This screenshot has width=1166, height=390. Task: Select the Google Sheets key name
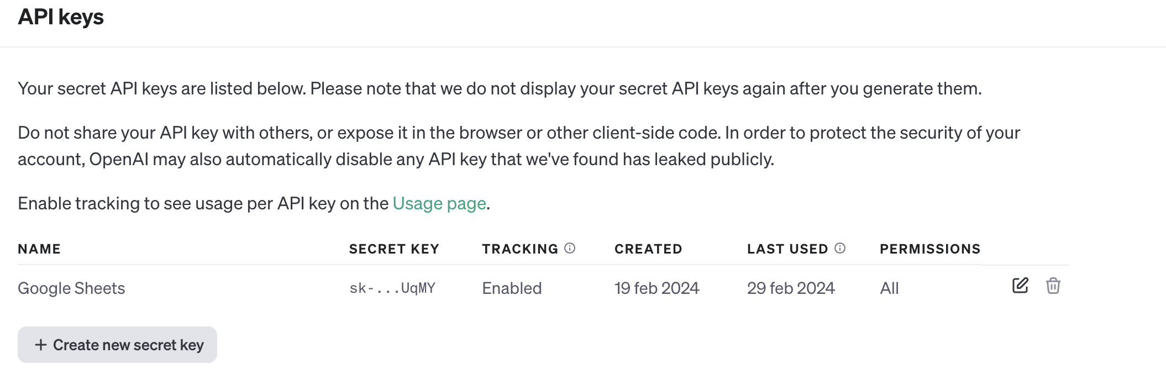point(71,288)
